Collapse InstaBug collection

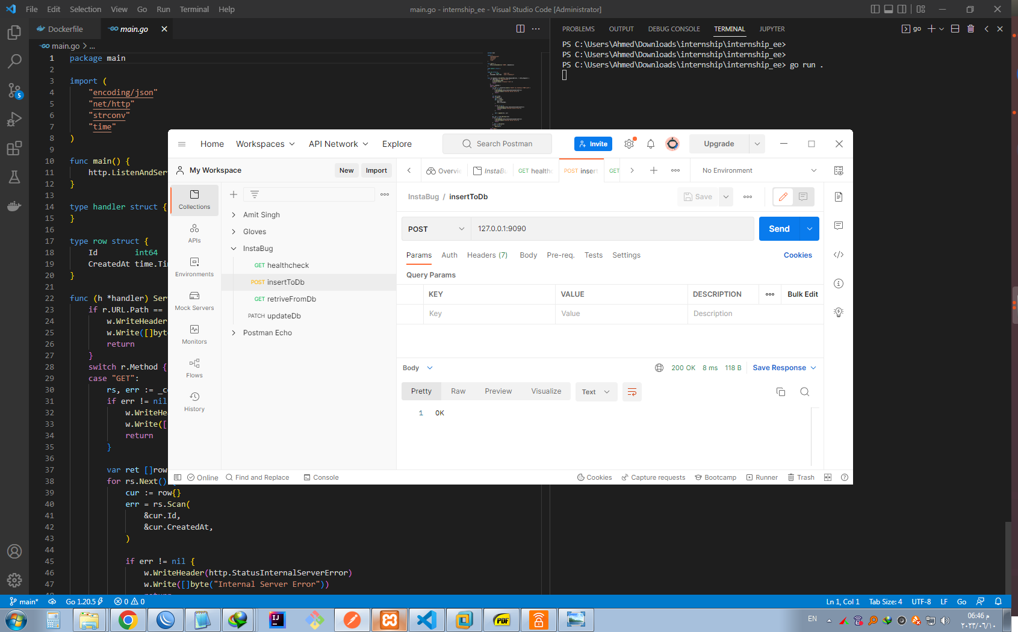coord(234,249)
